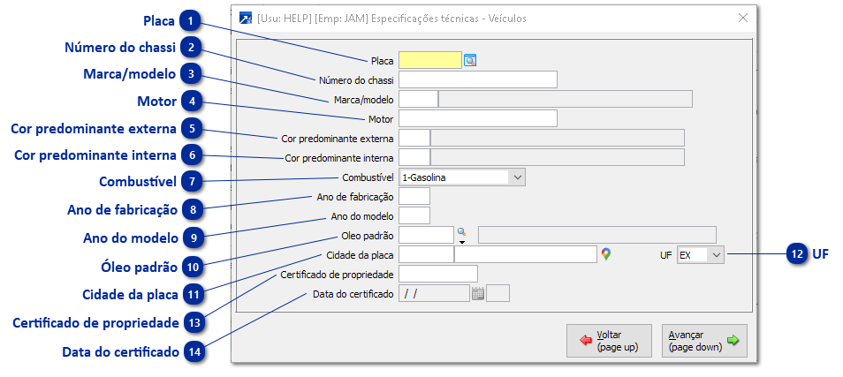Open the calendar icon for Data do certificado
This screenshot has width=843, height=377.
(478, 293)
